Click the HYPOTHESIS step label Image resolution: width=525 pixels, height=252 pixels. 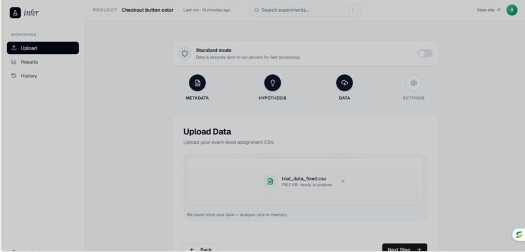(x=272, y=98)
